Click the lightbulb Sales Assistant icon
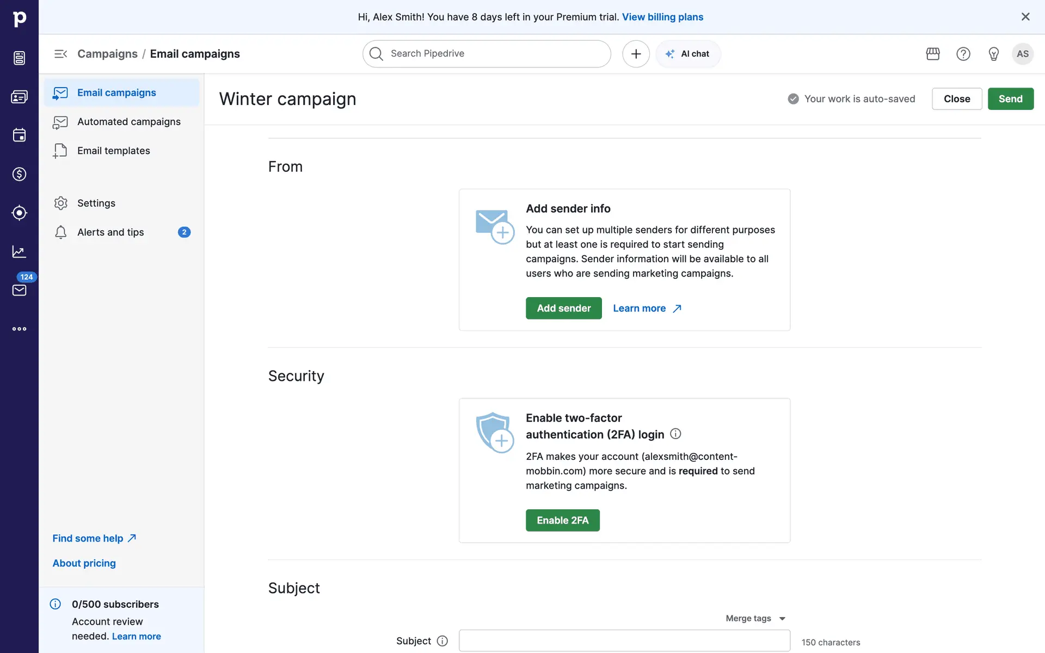This screenshot has width=1045, height=653. (x=993, y=54)
